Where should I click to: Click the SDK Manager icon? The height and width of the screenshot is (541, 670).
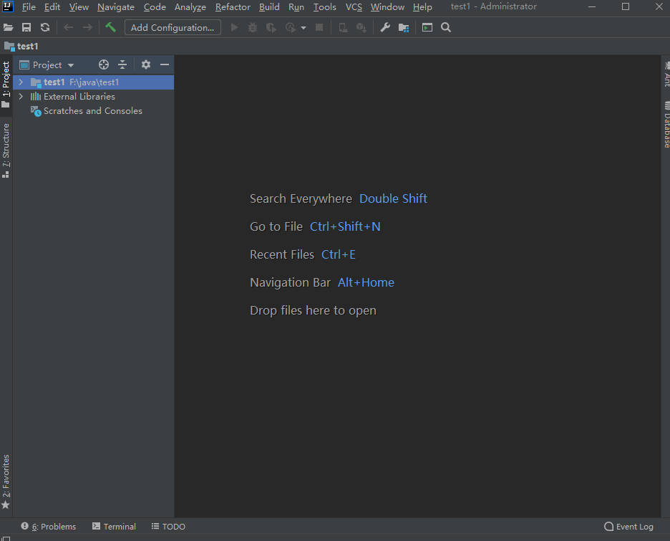pos(361,28)
